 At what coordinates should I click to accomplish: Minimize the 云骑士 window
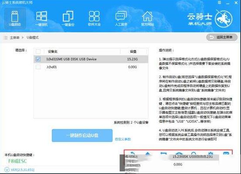tap(228, 3)
